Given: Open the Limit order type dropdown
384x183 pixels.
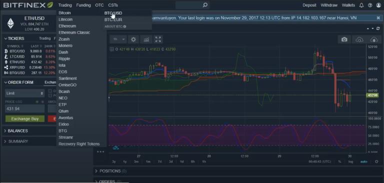Looking at the screenshot, I should click(24, 93).
